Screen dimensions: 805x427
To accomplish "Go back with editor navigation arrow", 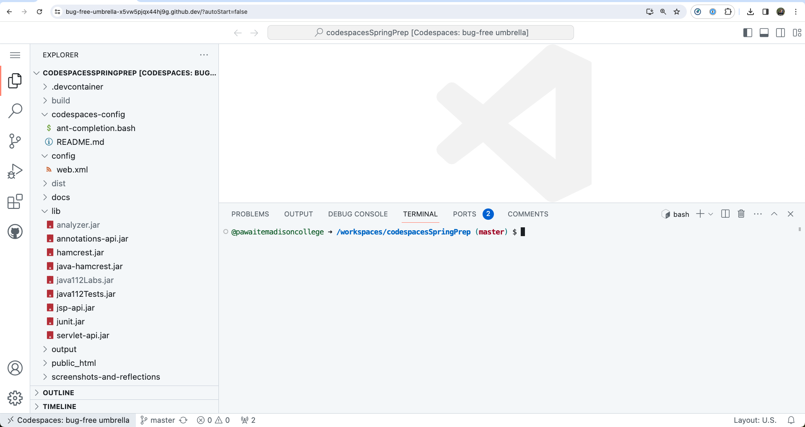I will [x=238, y=33].
